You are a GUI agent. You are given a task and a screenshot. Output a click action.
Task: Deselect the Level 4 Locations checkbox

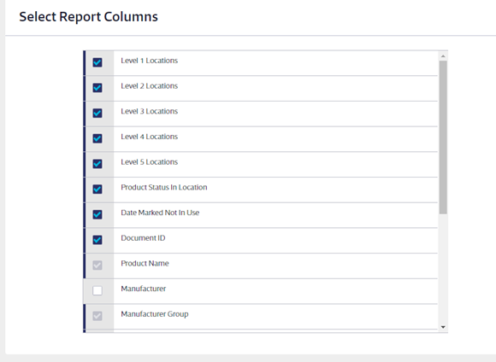[x=97, y=138]
